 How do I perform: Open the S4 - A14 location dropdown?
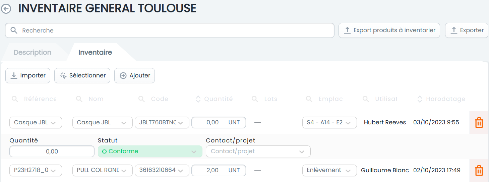point(329,123)
